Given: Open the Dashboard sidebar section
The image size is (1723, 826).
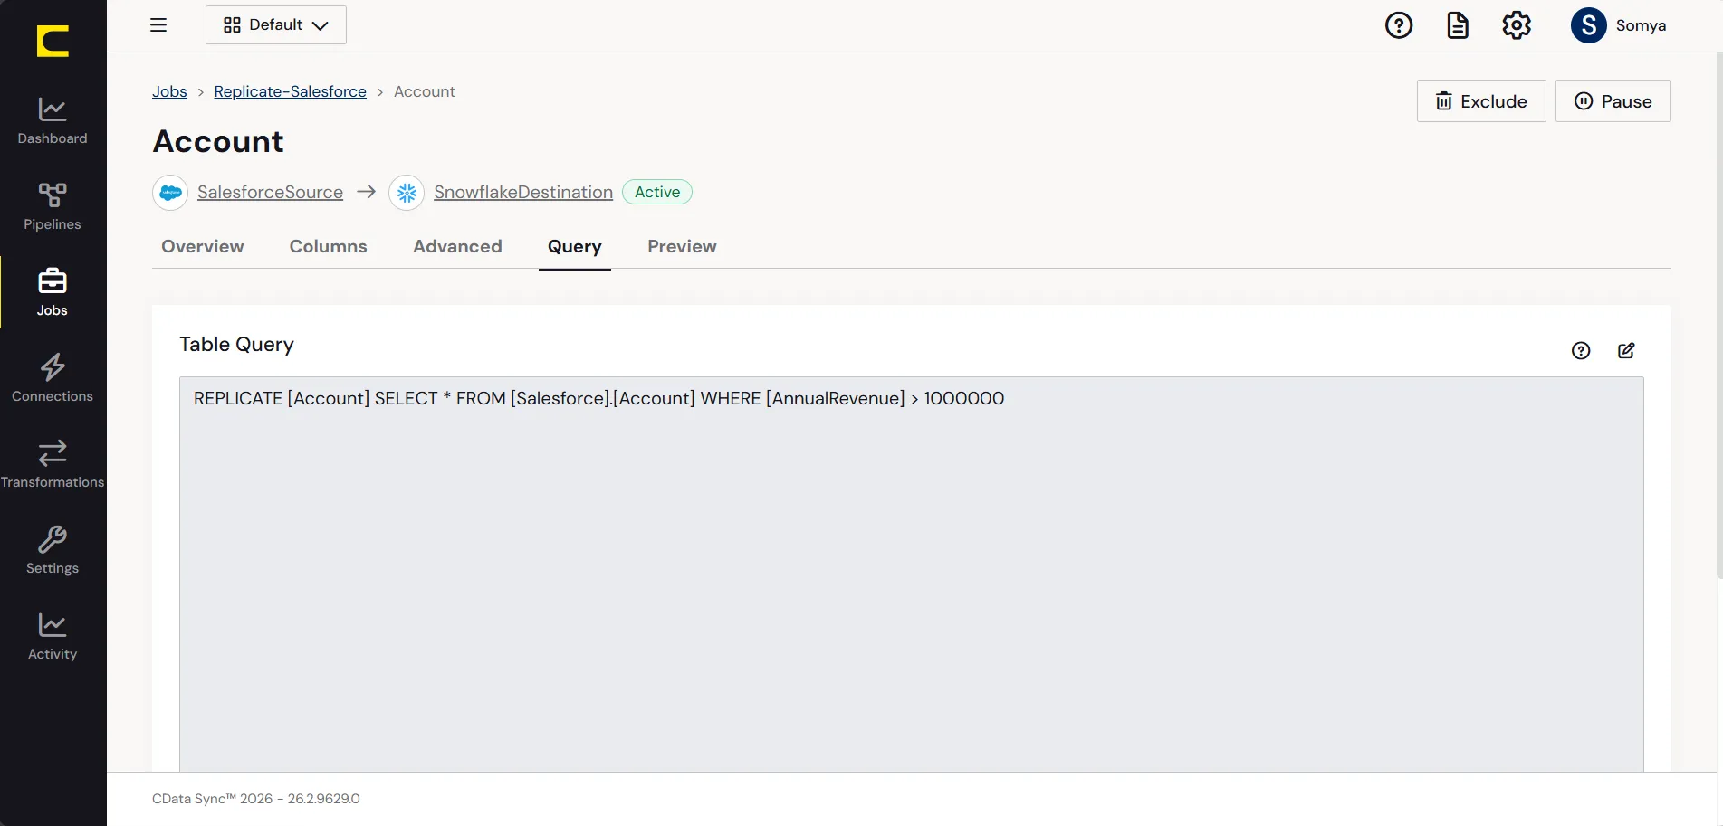Looking at the screenshot, I should point(53,121).
